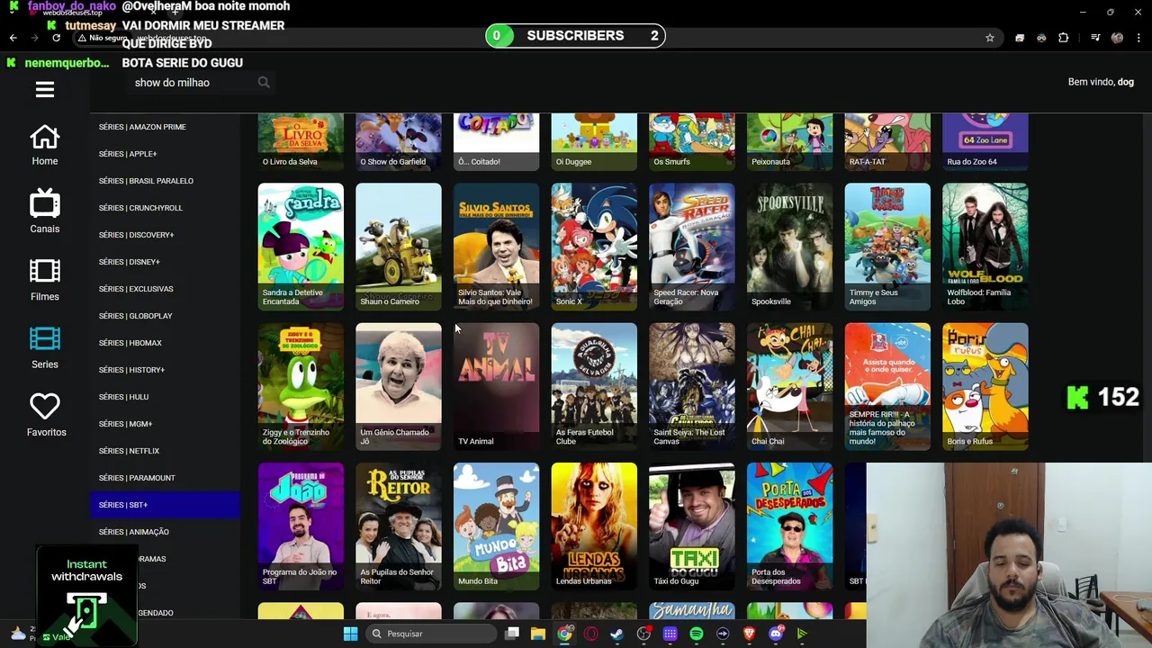This screenshot has width=1152, height=648.
Task: Open the Rua do Zoo 64 poster
Action: (x=985, y=142)
